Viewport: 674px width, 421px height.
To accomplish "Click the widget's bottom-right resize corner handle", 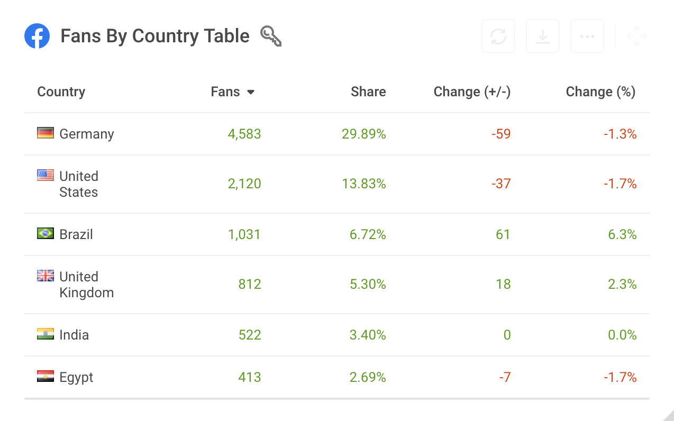I will pyautogui.click(x=669, y=416).
